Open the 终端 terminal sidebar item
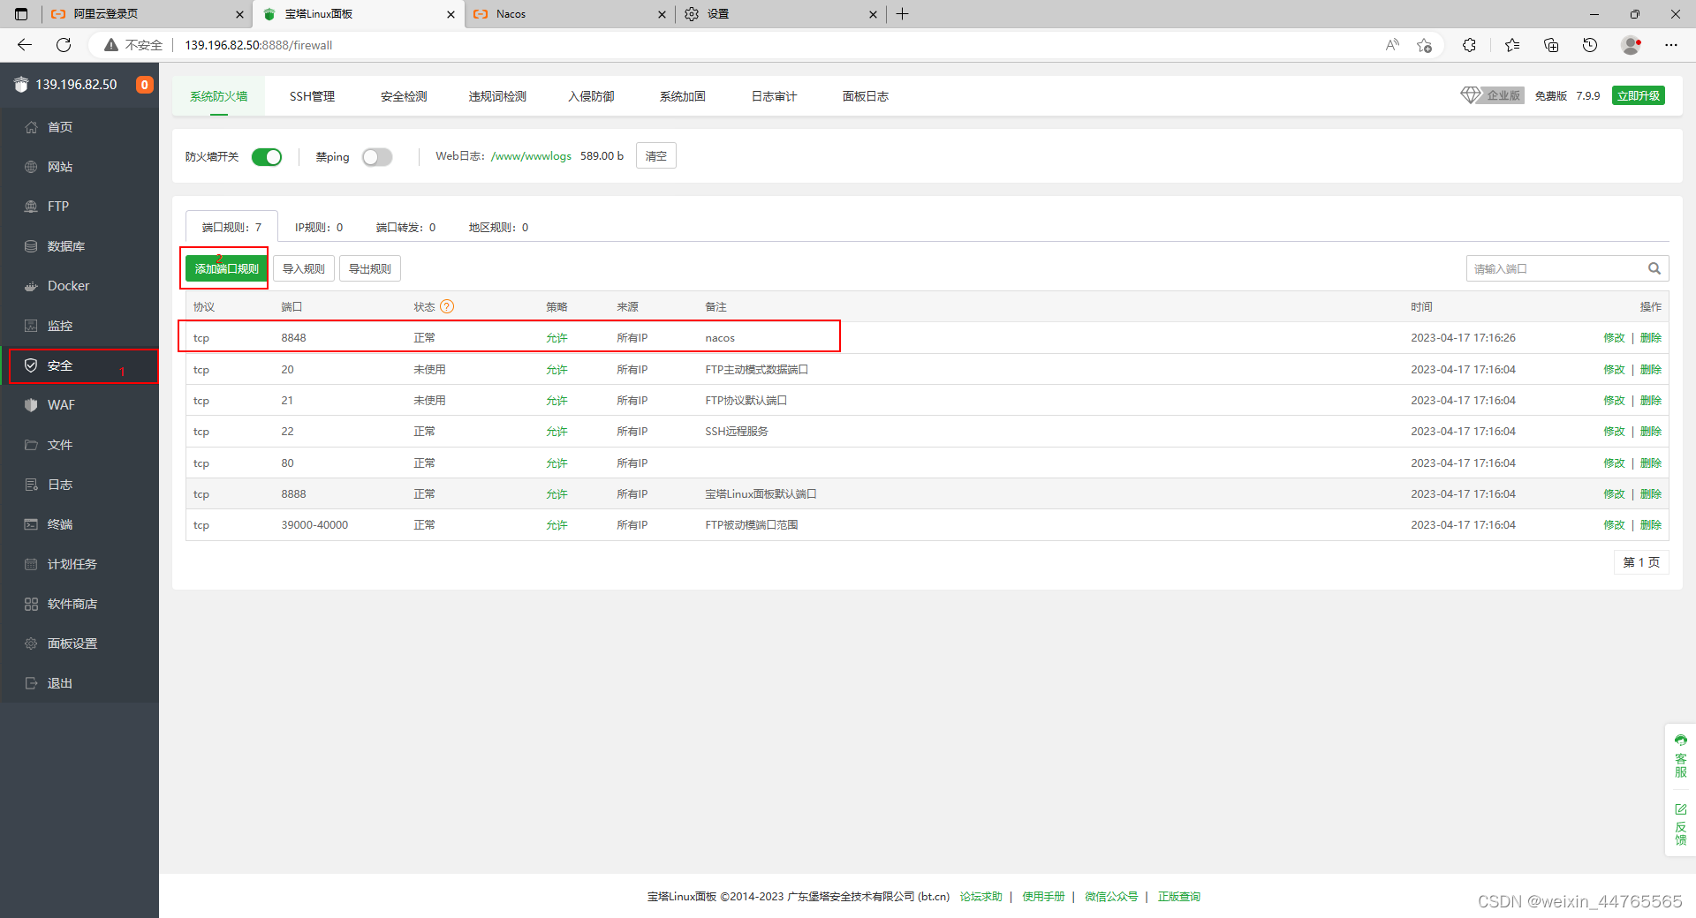The height and width of the screenshot is (918, 1696). (x=79, y=524)
